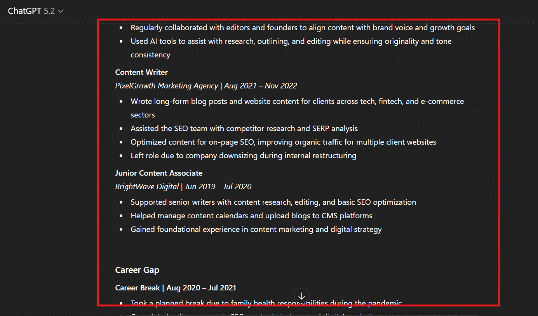Viewport: 538px width, 316px height.
Task: Click the Aug 2021 – Nov 2022 date range
Action: 260,86
